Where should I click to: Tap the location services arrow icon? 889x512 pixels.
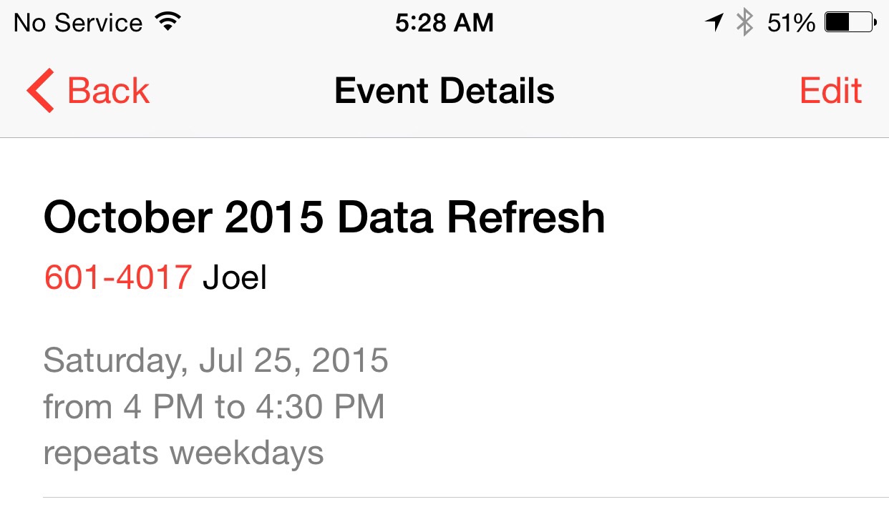(x=714, y=23)
